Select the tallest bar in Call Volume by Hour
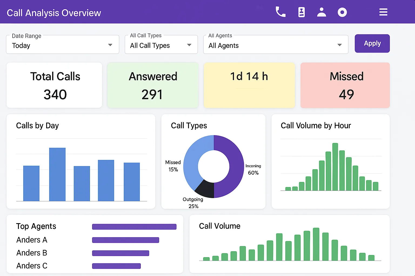 click(335, 167)
